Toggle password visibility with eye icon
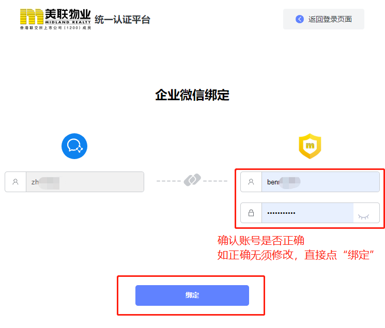This screenshot has height=328, width=385. coord(363,216)
